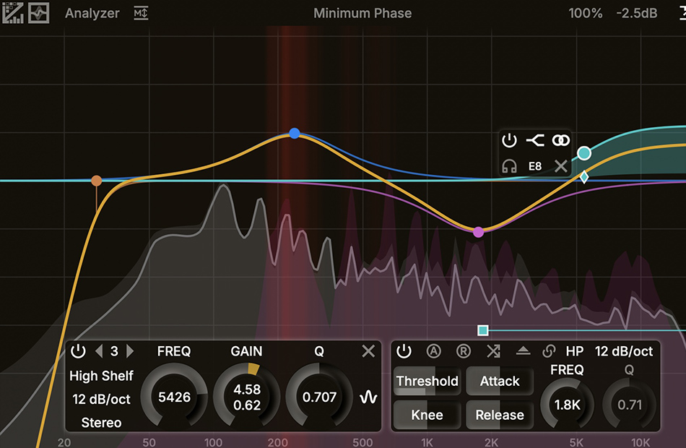Viewport: 686px width, 448px height.
Task: Select the teal high shelf band node
Action: coord(584,153)
